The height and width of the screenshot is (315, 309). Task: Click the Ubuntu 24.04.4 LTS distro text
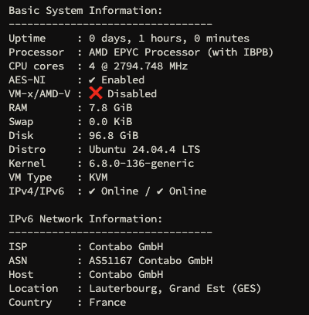click(144, 150)
